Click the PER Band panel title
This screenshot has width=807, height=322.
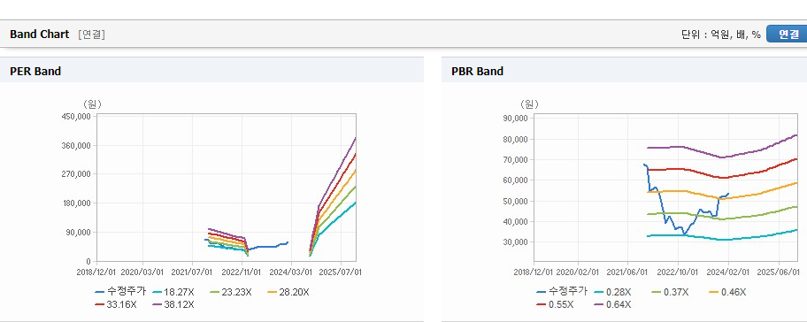point(35,72)
